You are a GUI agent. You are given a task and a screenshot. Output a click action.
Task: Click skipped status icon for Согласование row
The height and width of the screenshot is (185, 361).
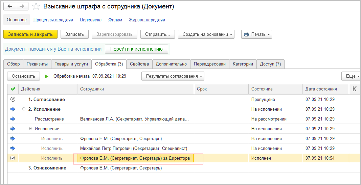[x=13, y=100]
